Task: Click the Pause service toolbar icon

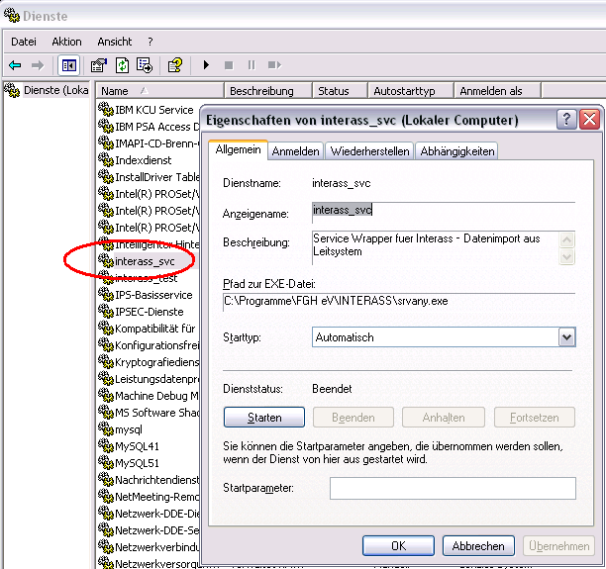Action: click(x=252, y=65)
